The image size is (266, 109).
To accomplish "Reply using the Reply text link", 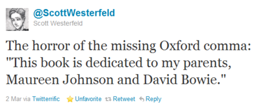I will 153,99.
